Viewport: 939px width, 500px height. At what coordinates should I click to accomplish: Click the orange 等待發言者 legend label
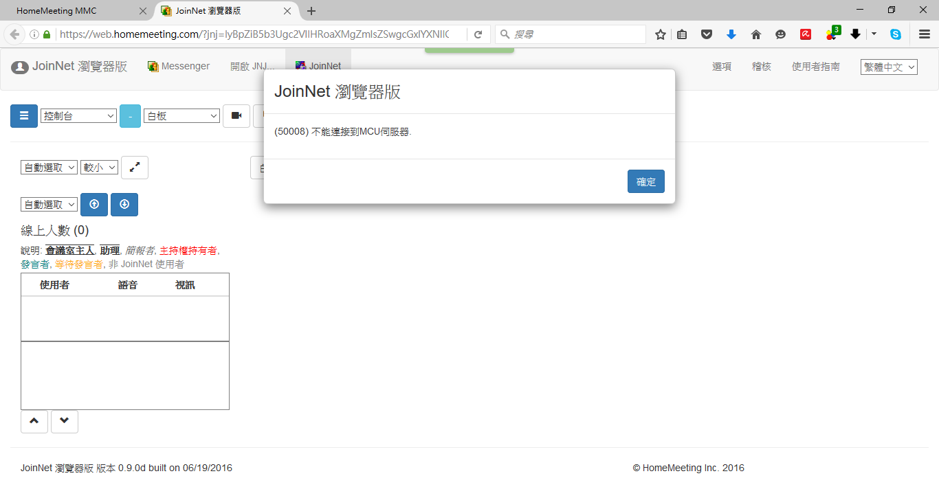pos(79,264)
